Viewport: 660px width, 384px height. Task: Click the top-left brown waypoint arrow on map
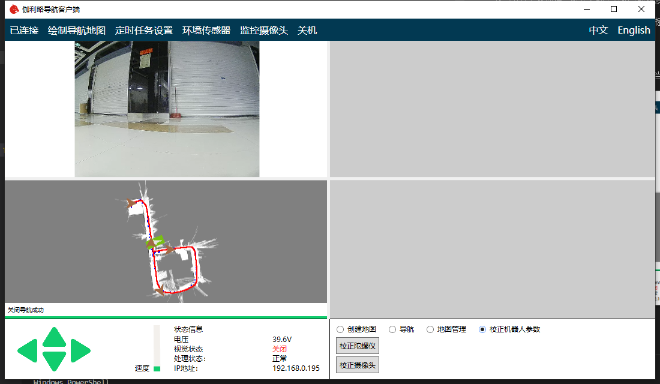(x=133, y=203)
